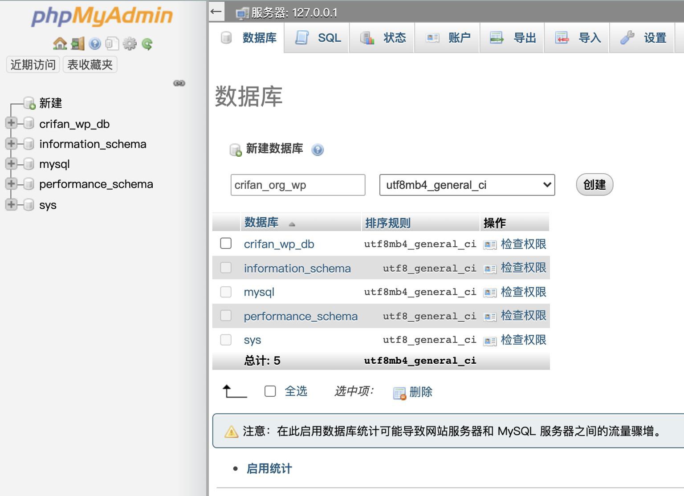Switch to the 数据库 tab
Screen dimensions: 684x496
[247, 38]
